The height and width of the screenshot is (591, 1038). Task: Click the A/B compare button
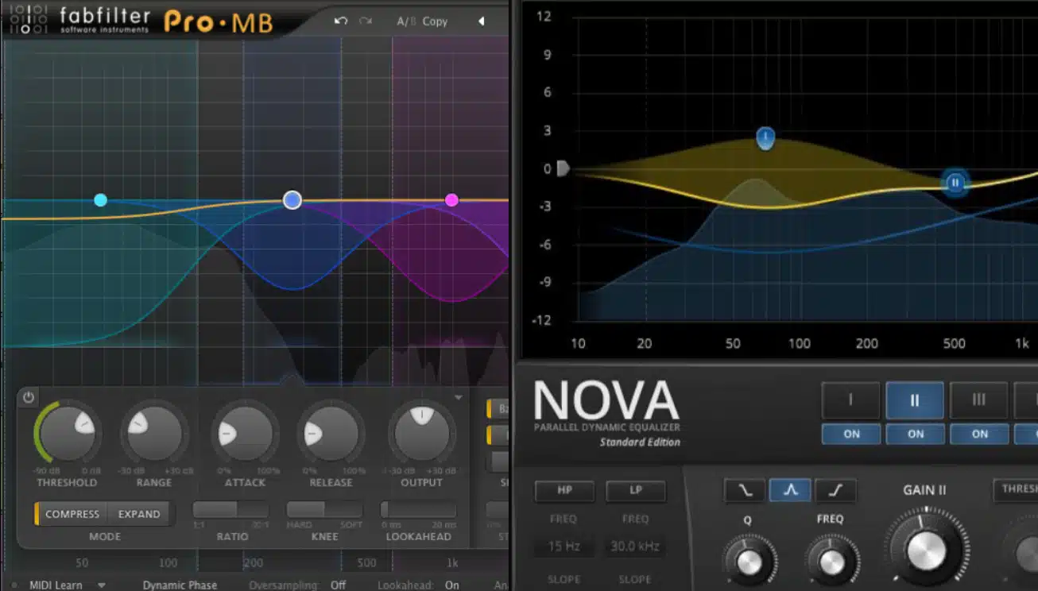pyautogui.click(x=406, y=21)
